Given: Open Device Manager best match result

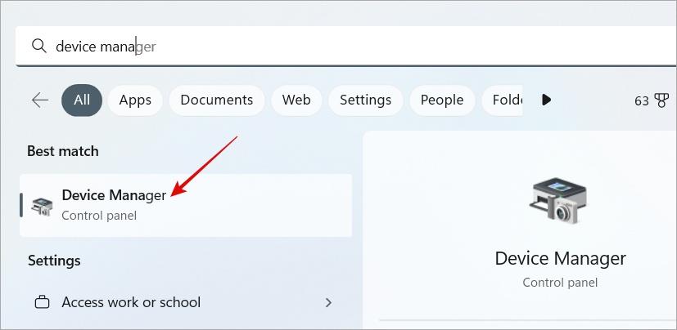Looking at the screenshot, I should point(186,205).
